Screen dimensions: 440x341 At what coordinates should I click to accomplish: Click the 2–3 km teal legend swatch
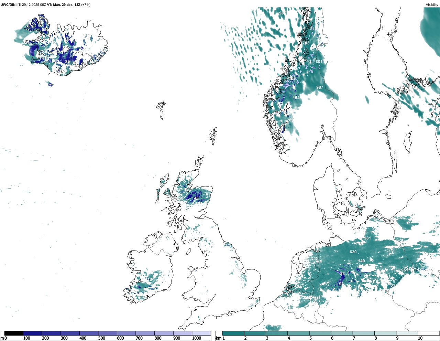click(x=255, y=333)
